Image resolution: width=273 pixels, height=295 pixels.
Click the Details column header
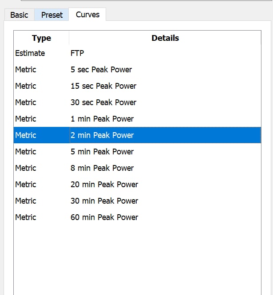tap(165, 38)
